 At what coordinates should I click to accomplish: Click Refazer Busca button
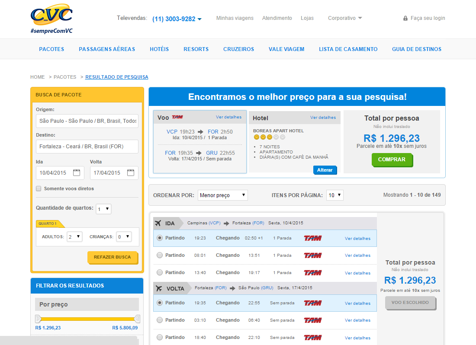pyautogui.click(x=113, y=257)
